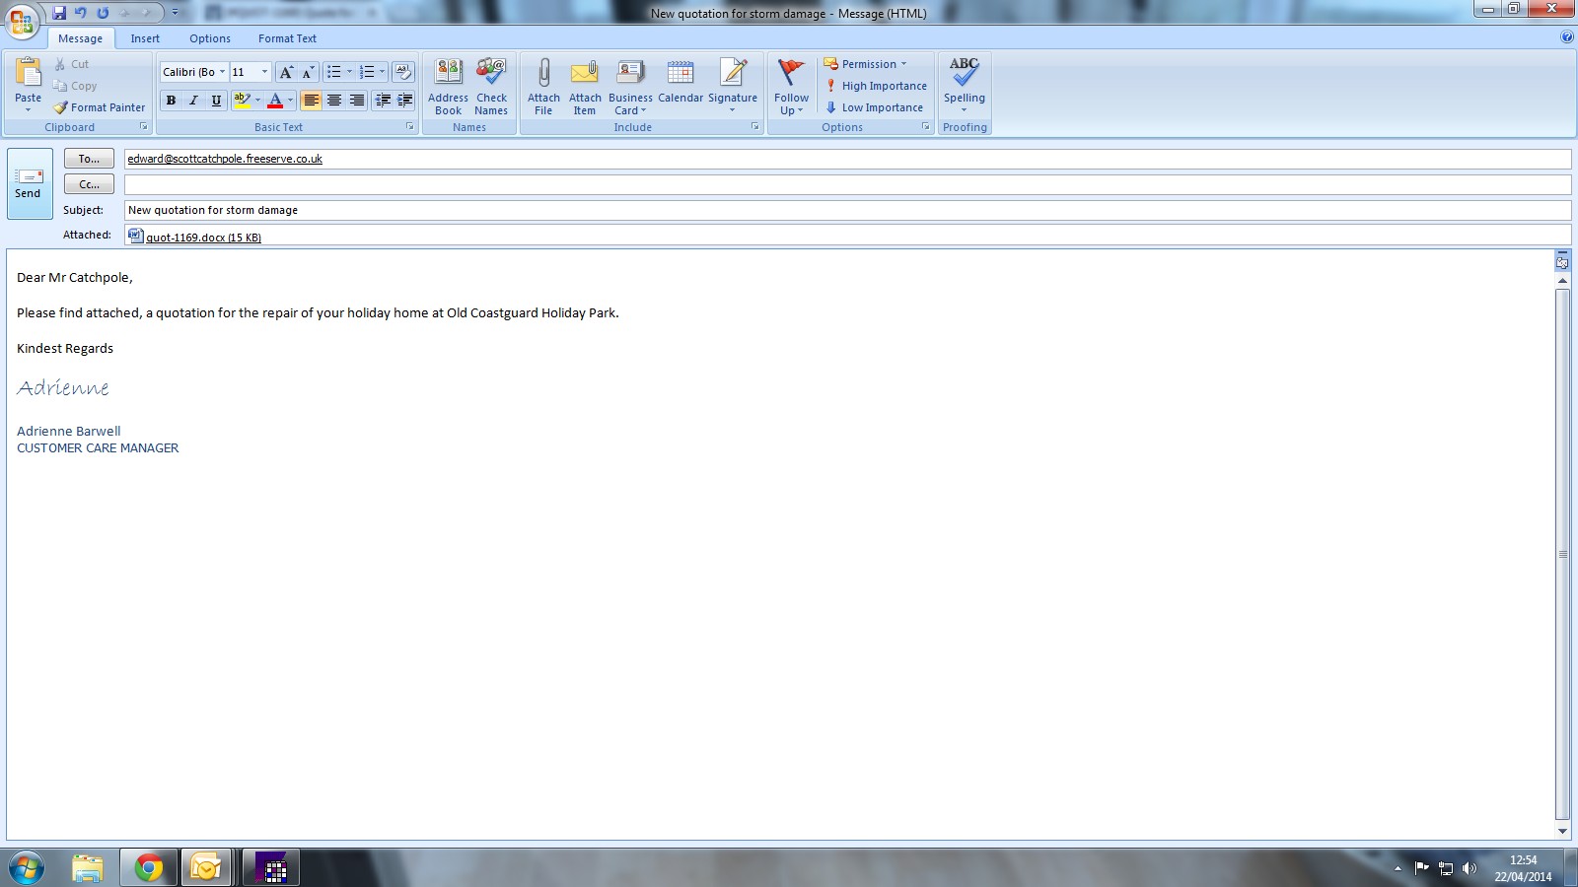The image size is (1578, 887).
Task: Open the Follow Up flag menu
Action: (791, 86)
